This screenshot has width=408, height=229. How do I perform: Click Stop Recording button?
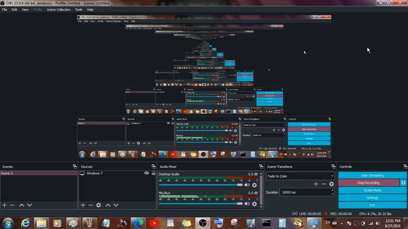(x=368, y=183)
